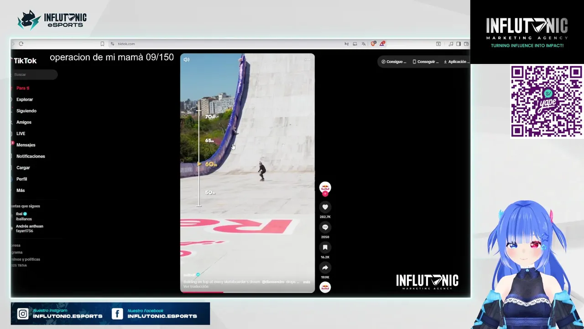Click the cast screen icon in toolbar
Screen dimensions: 584x329
pos(355,44)
